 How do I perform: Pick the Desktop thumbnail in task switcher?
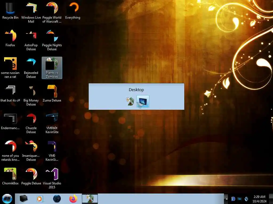pos(143,101)
